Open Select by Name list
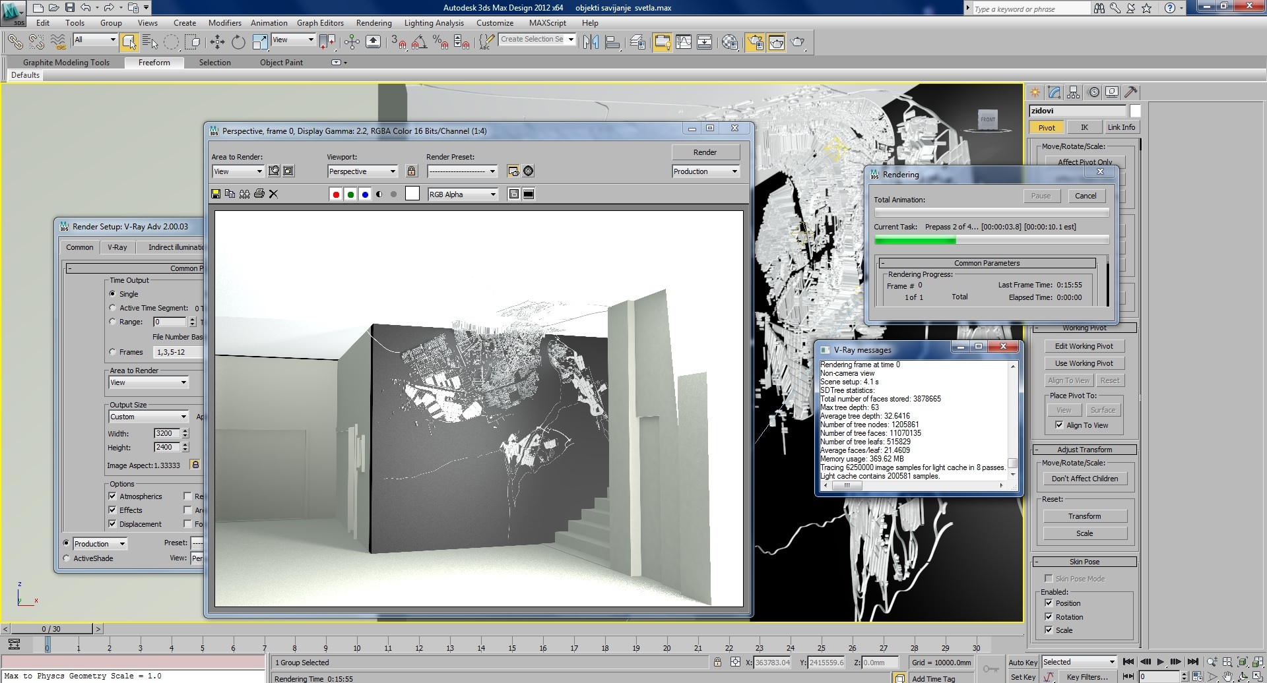 coord(150,42)
